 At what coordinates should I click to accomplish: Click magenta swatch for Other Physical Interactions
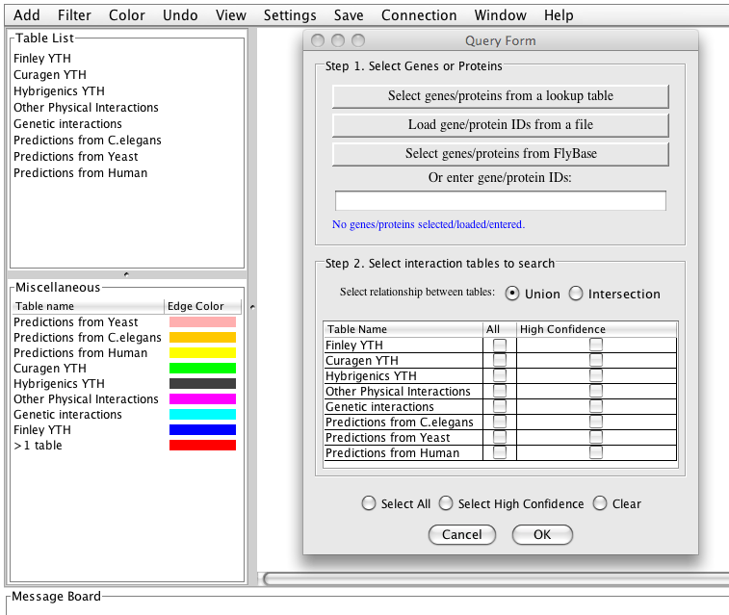point(202,399)
